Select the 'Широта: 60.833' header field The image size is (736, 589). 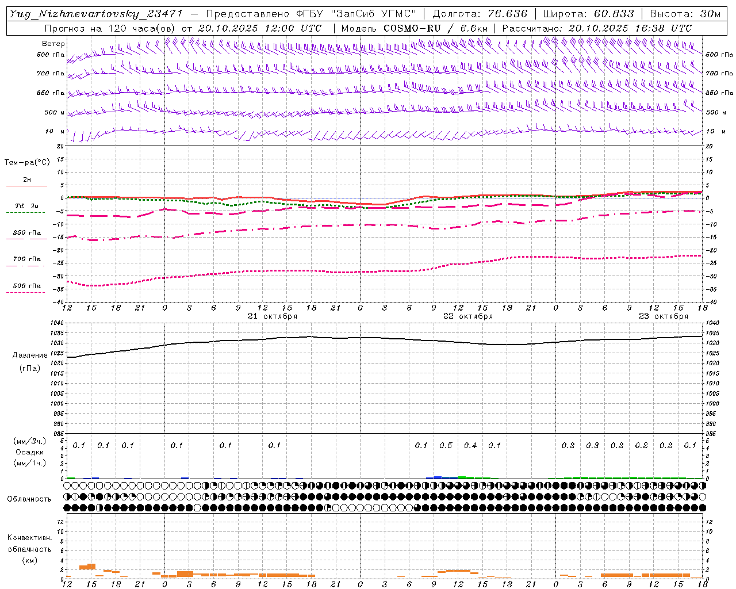(589, 14)
